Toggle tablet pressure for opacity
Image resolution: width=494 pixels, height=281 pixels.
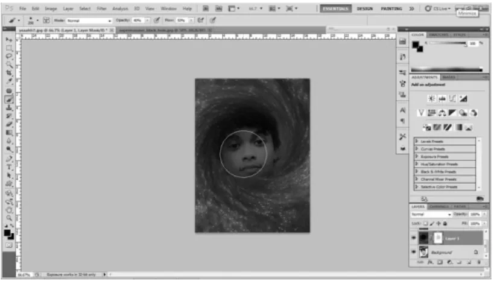[157, 21]
